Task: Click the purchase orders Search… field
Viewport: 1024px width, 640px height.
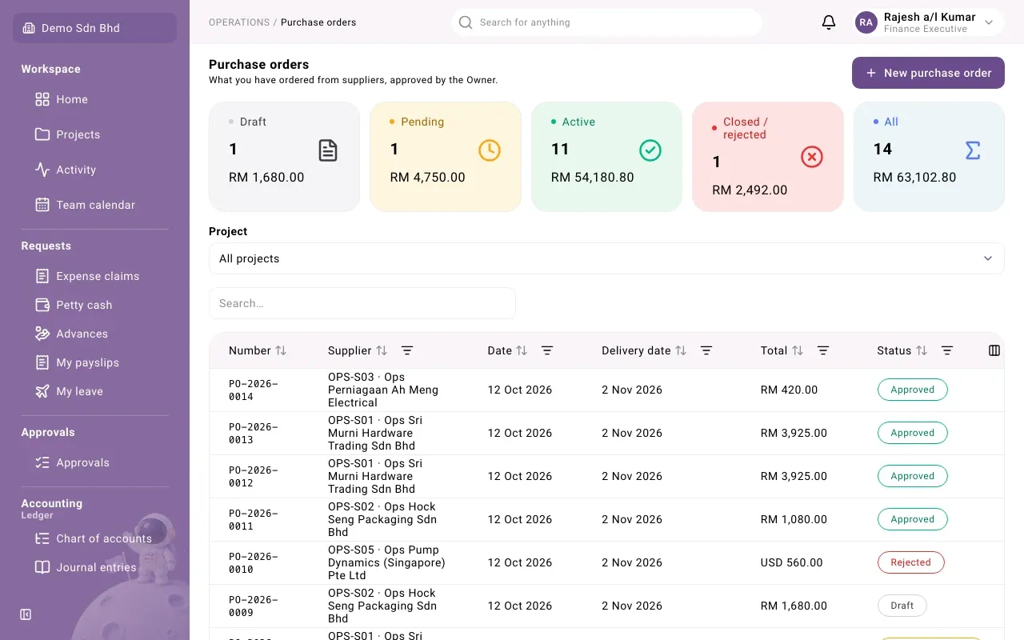Action: [x=362, y=303]
